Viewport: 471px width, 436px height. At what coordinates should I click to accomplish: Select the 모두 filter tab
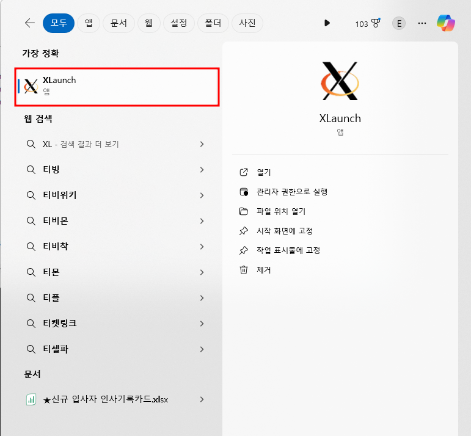59,23
